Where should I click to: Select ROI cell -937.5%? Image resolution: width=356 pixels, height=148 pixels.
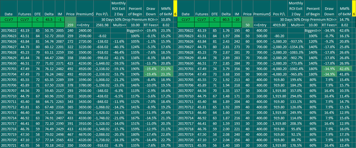pyautogui.click(x=296, y=41)
